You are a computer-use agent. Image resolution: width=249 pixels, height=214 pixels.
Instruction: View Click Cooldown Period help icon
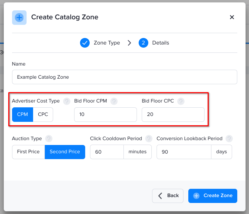pos(149,138)
